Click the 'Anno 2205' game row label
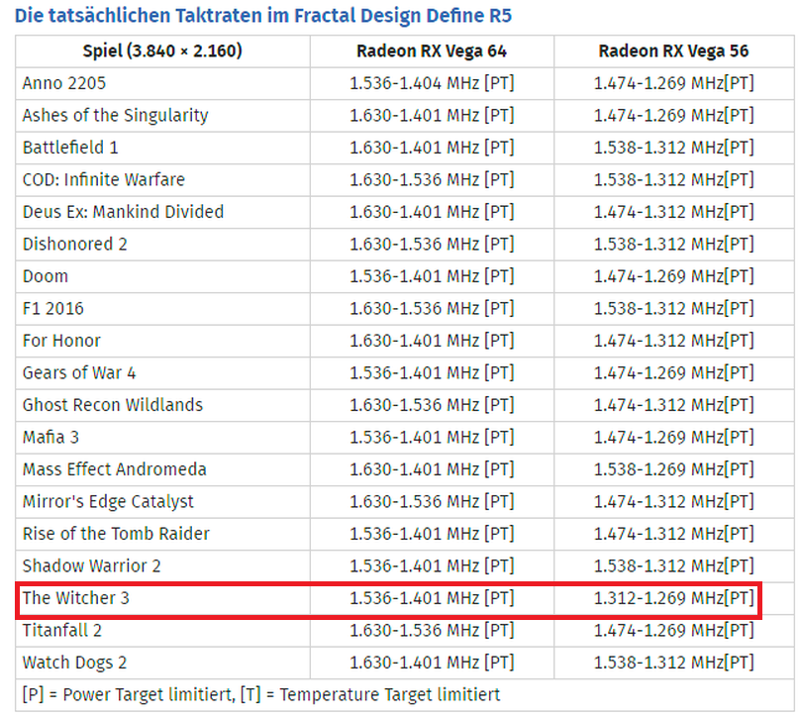Image resolution: width=800 pixels, height=718 pixels. tap(64, 83)
